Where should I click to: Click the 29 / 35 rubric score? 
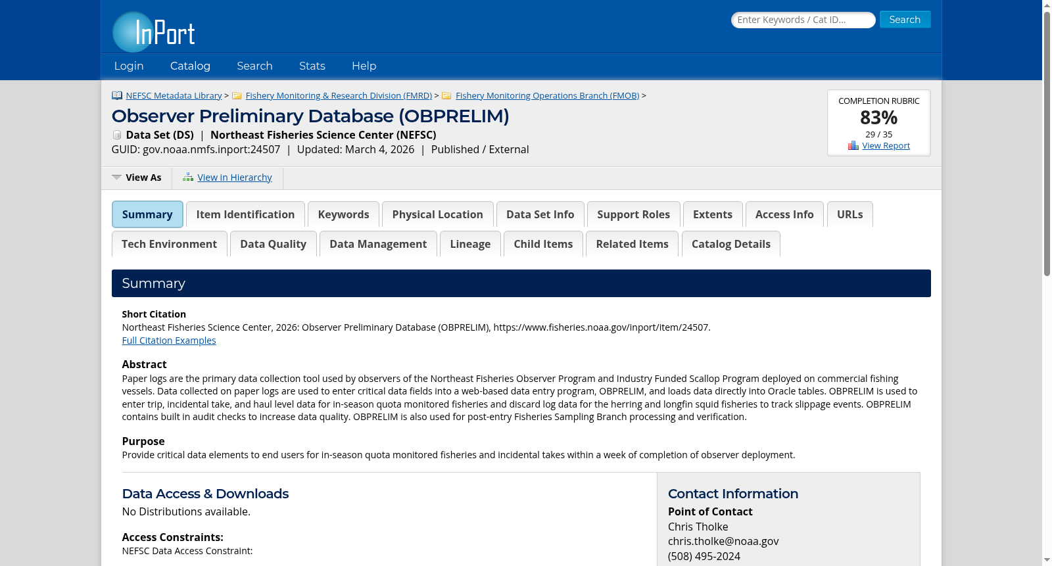pos(878,134)
